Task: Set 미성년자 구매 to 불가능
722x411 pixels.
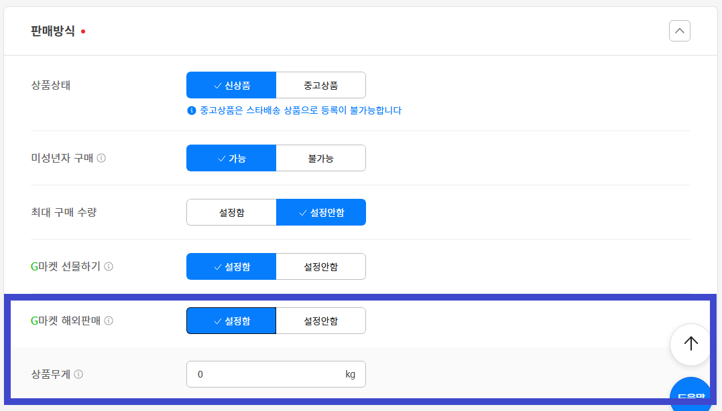Action: click(320, 158)
